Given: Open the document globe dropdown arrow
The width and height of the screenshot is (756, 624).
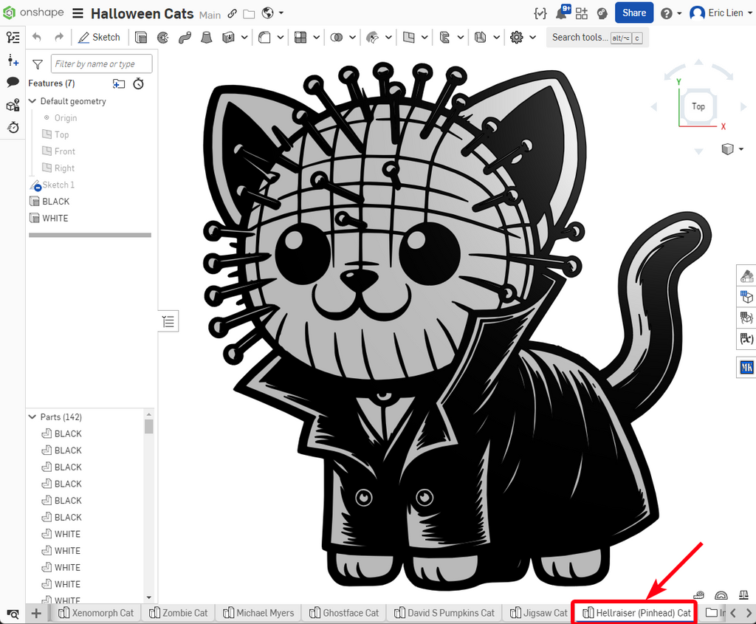Looking at the screenshot, I should coord(281,13).
